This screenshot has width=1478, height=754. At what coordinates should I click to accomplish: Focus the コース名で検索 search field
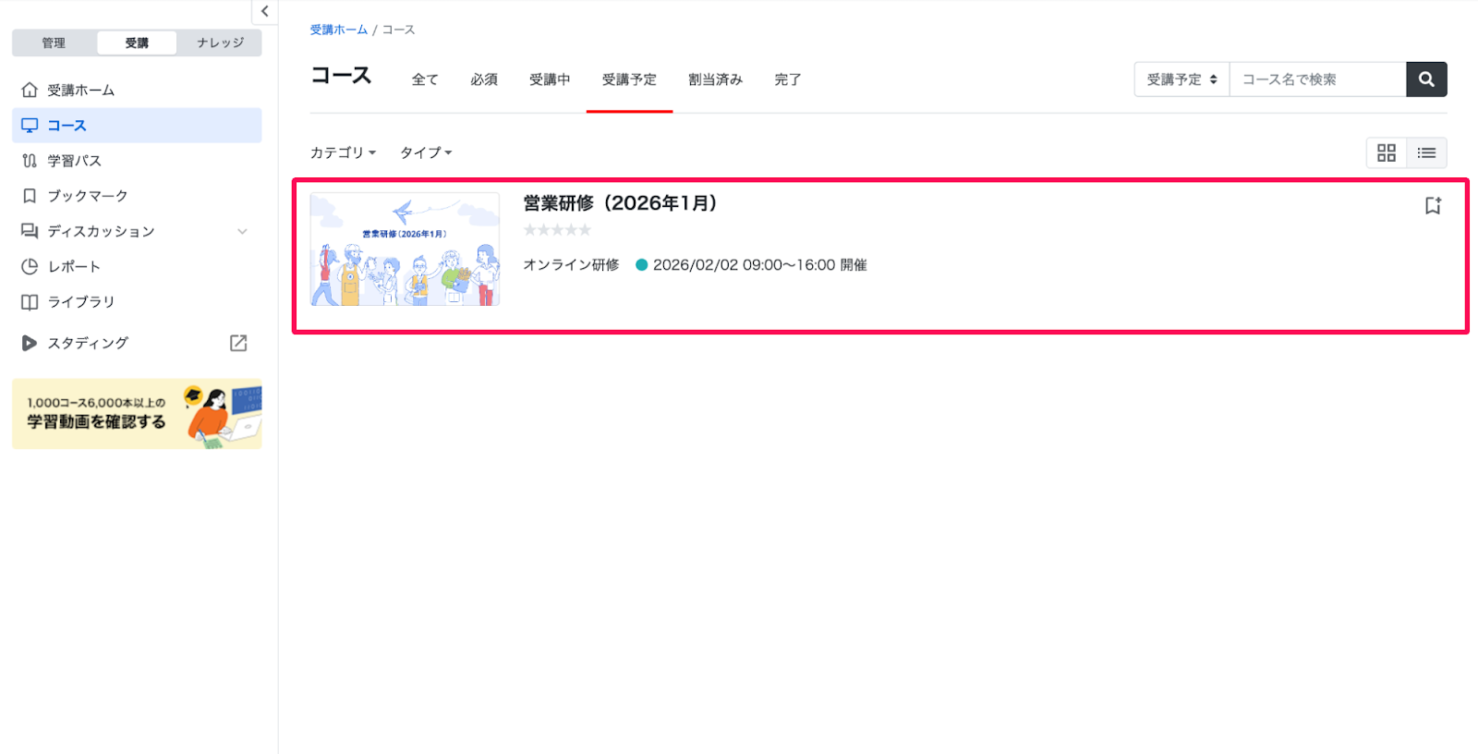click(x=1318, y=79)
